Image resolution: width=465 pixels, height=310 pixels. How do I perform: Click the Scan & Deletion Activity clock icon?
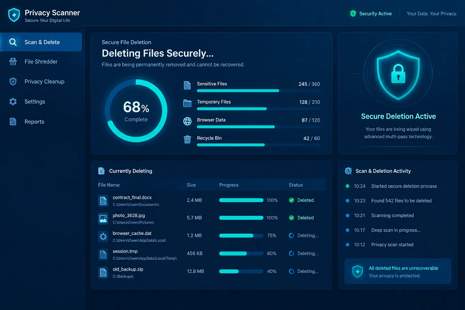(x=348, y=171)
